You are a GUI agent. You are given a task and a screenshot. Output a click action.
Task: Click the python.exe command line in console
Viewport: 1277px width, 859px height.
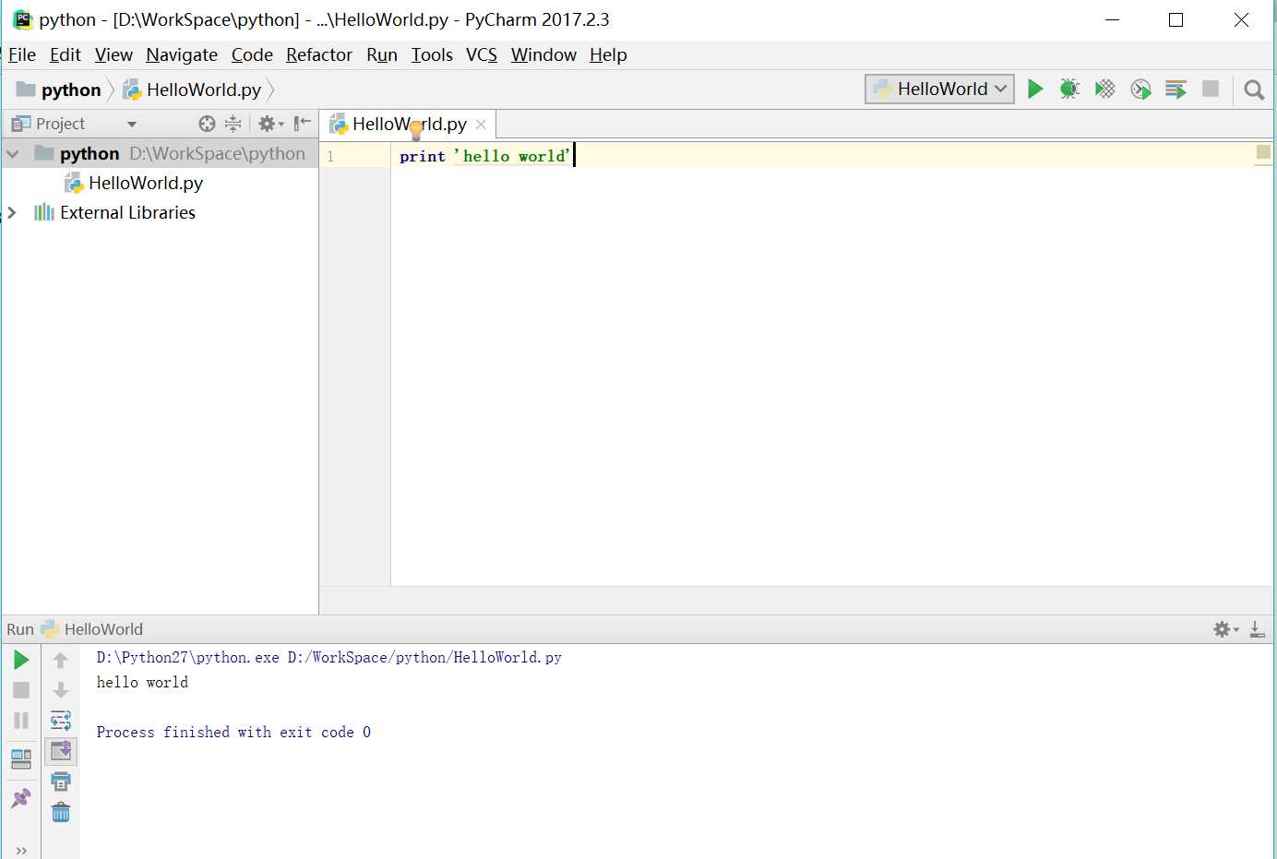coord(328,657)
